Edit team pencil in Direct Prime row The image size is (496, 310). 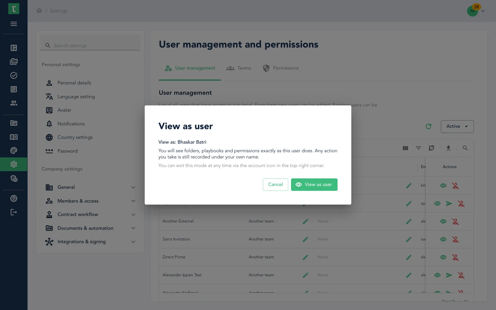click(x=305, y=257)
